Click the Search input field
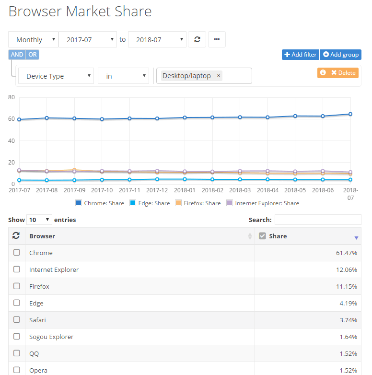Viewport: 372px width, 375px height. click(x=318, y=220)
